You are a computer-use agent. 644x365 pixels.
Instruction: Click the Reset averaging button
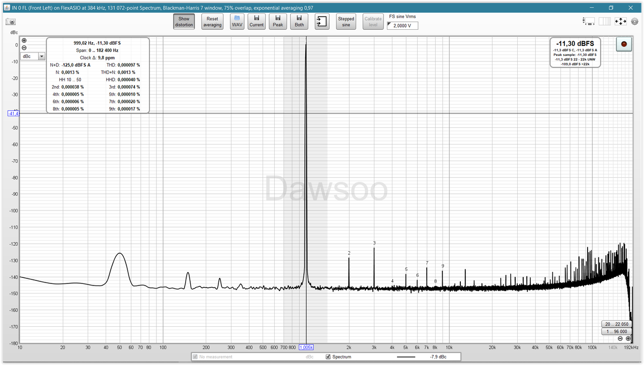[x=212, y=22]
